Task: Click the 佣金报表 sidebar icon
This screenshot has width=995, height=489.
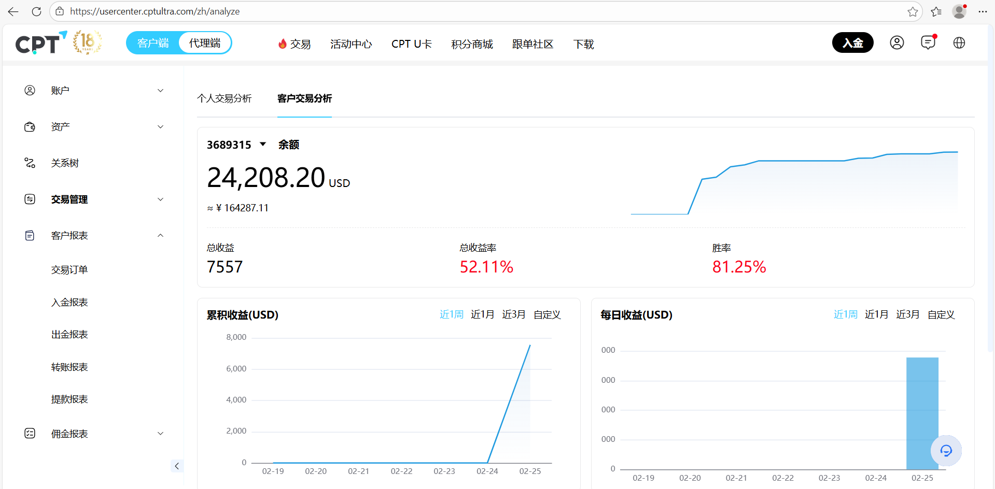Action: 30,434
